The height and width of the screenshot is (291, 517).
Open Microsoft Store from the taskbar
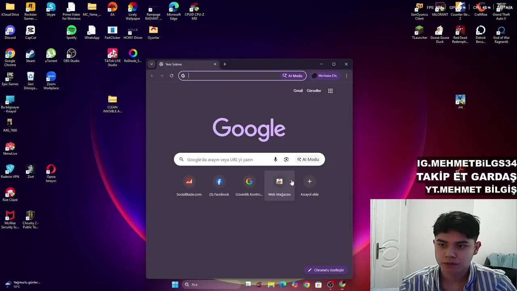(318, 285)
